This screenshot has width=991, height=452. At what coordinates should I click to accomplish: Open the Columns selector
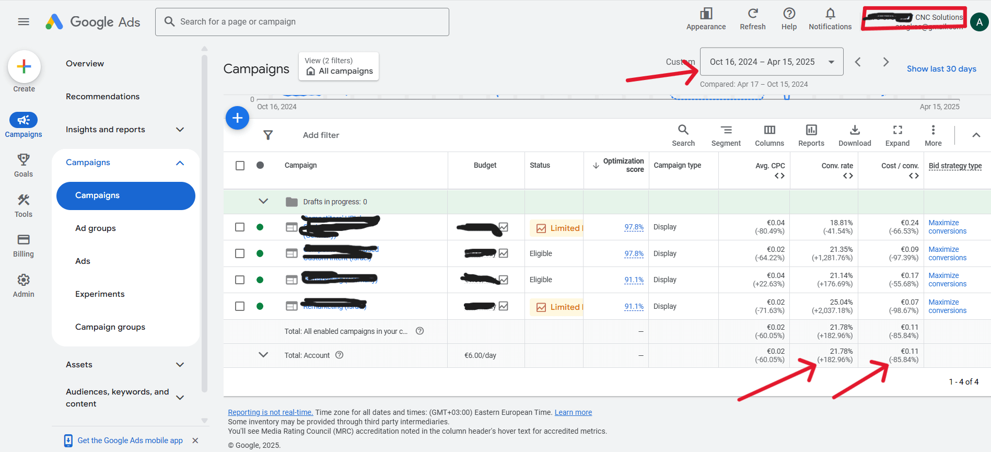(x=769, y=135)
